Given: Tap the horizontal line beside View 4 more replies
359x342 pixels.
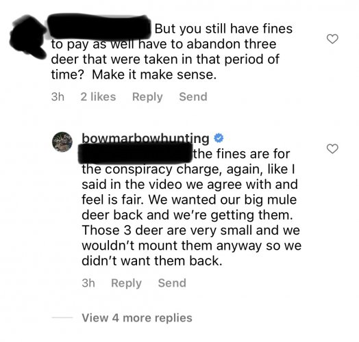Looking at the screenshot, I should [62, 317].
